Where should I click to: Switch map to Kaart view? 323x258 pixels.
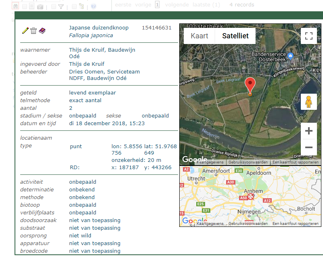[x=199, y=36]
